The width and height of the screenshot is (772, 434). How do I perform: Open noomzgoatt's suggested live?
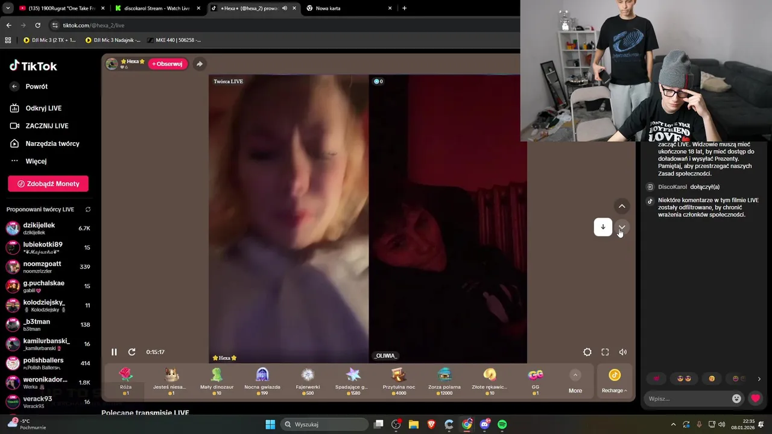pyautogui.click(x=48, y=267)
